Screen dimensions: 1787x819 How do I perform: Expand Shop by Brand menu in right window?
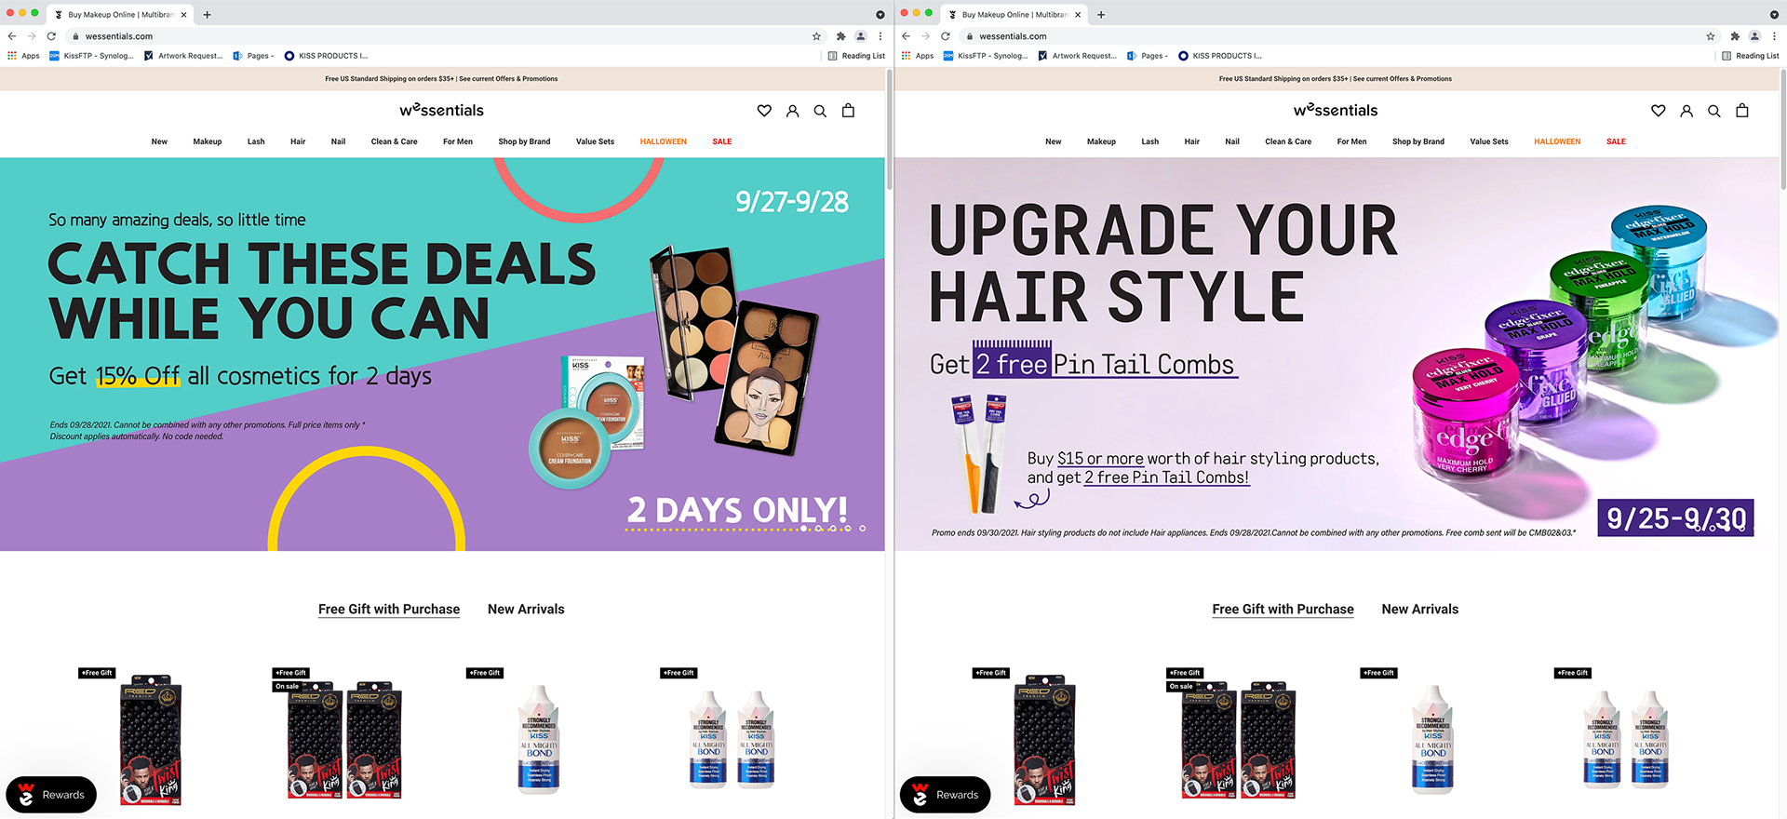click(1418, 141)
